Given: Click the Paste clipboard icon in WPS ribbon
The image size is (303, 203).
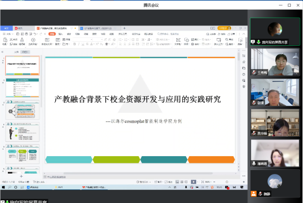Looking at the screenshot, I should [x=5, y=40].
